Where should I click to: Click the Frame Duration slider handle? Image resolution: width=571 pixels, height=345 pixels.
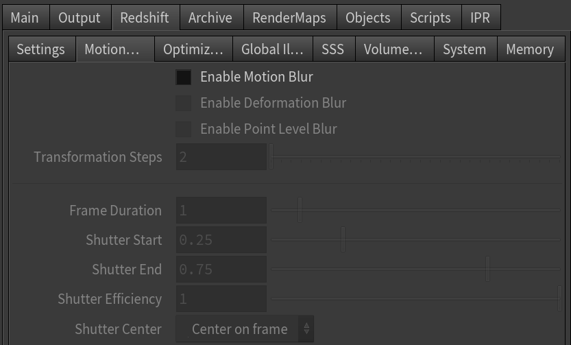point(300,210)
